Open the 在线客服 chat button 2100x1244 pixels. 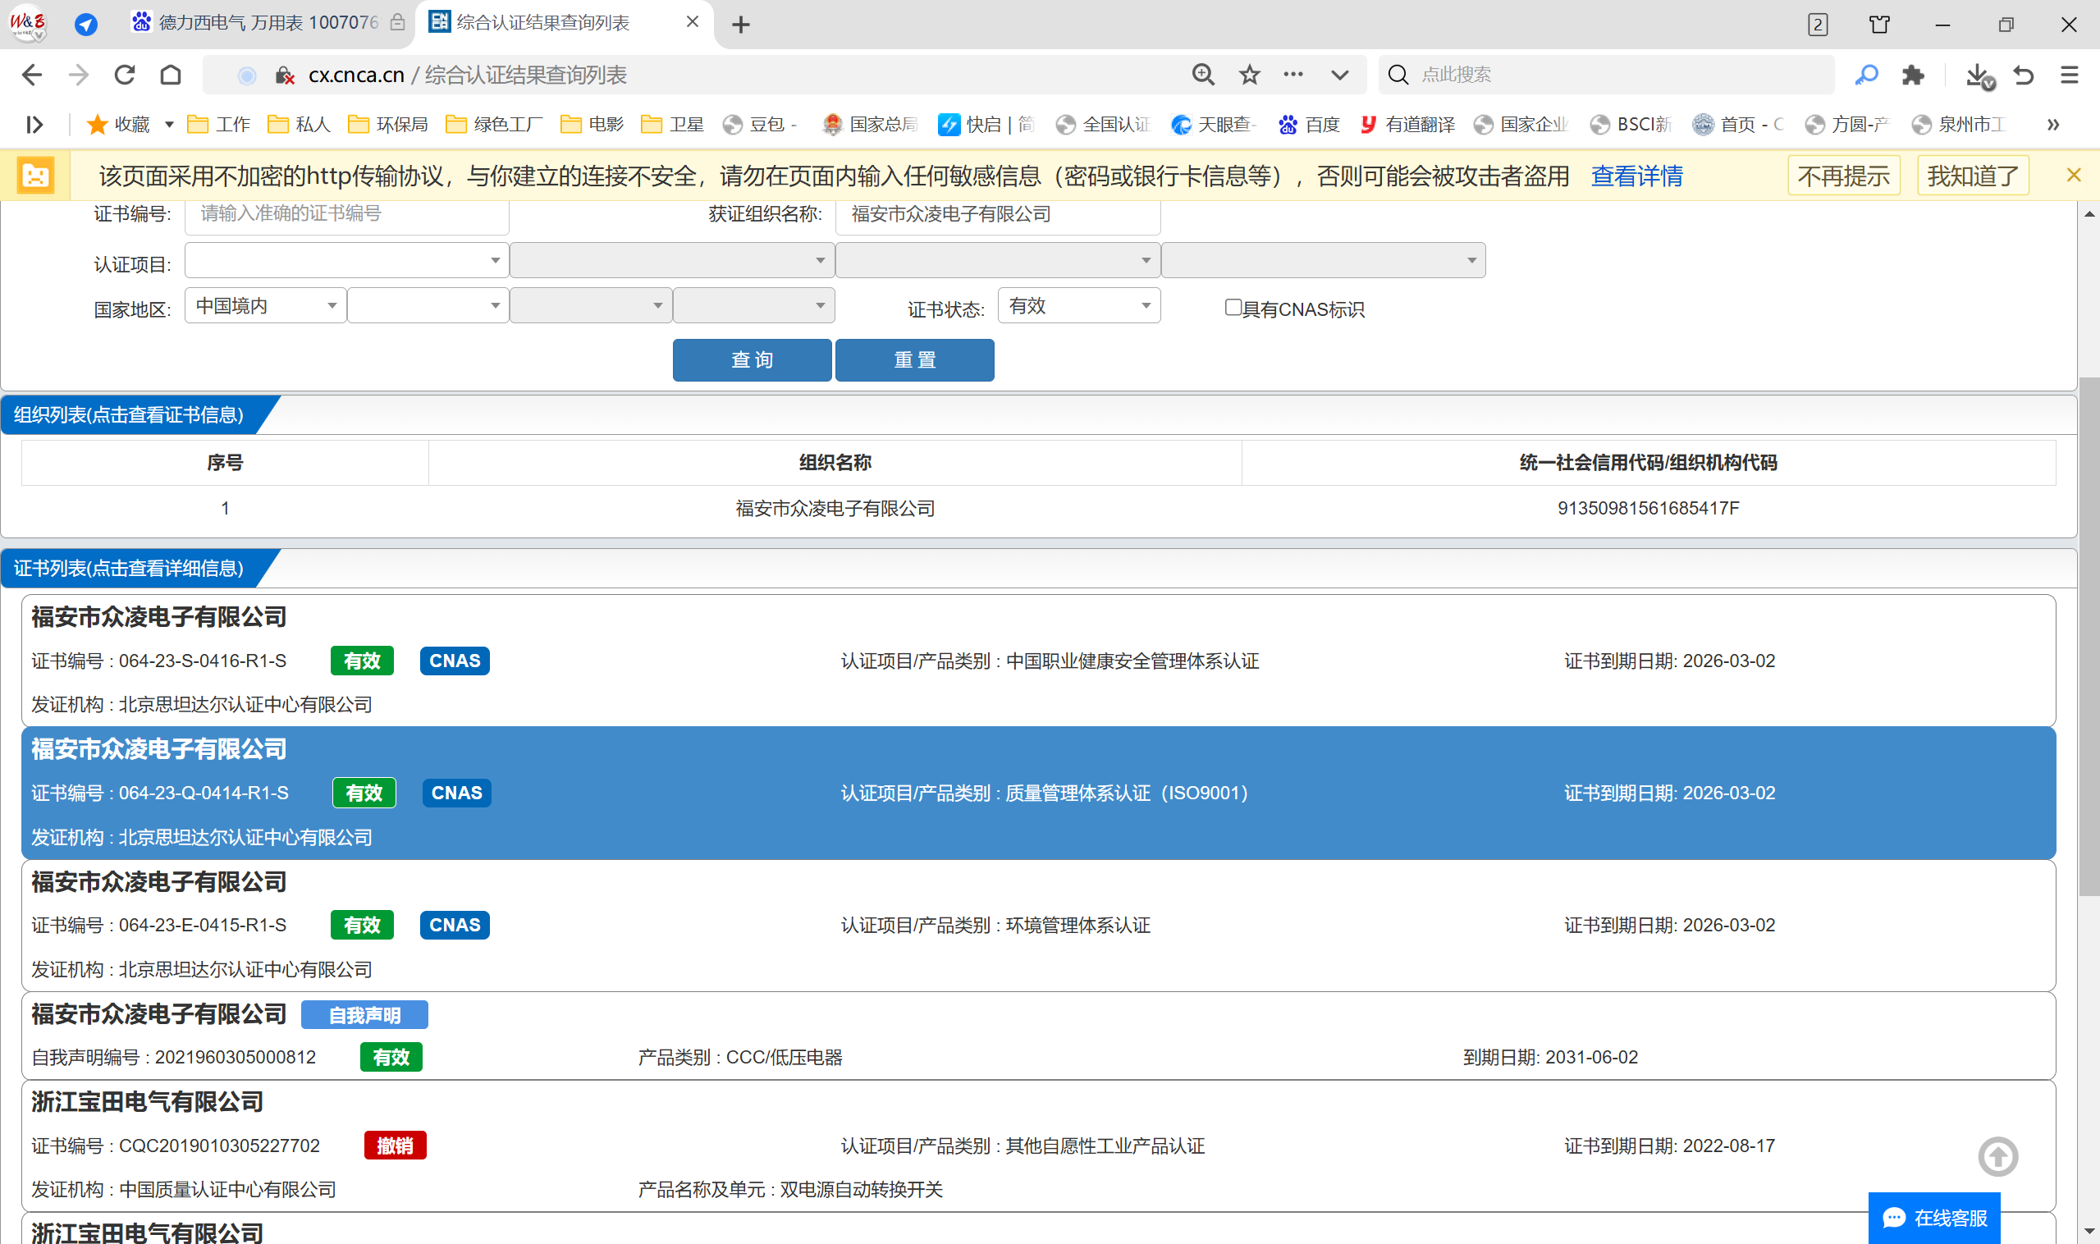[1933, 1217]
